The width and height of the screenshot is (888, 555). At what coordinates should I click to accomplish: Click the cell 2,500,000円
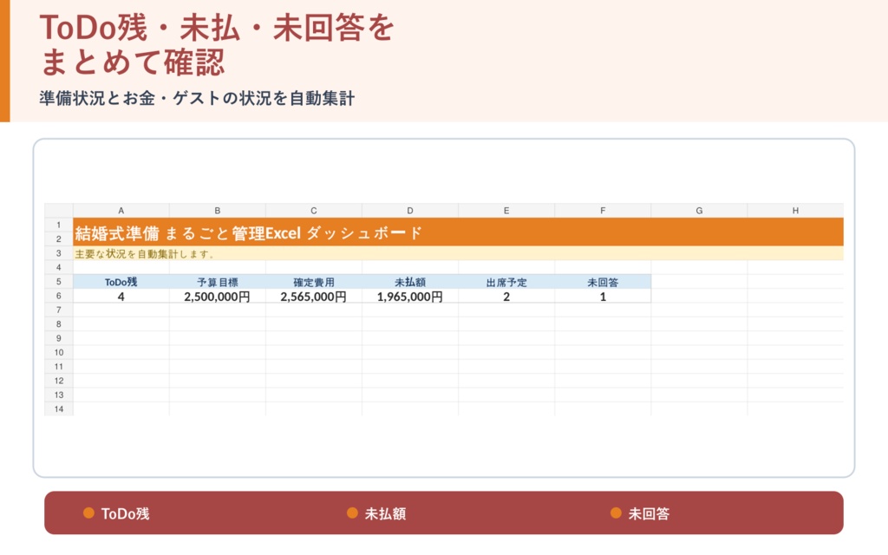click(218, 297)
